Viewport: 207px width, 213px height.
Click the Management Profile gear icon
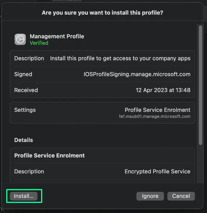click(20, 39)
